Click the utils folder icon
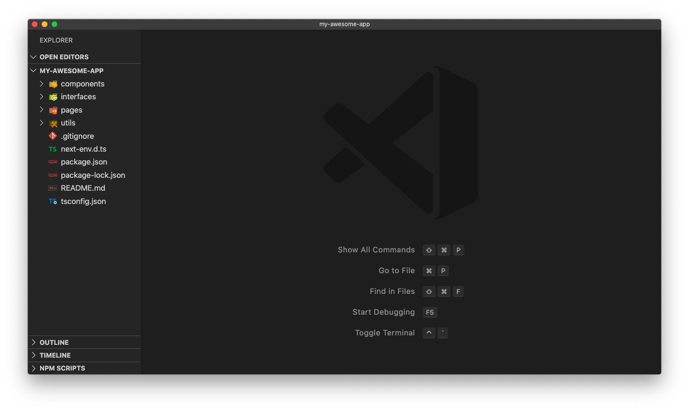Viewport: 689px width, 411px height. 53,123
